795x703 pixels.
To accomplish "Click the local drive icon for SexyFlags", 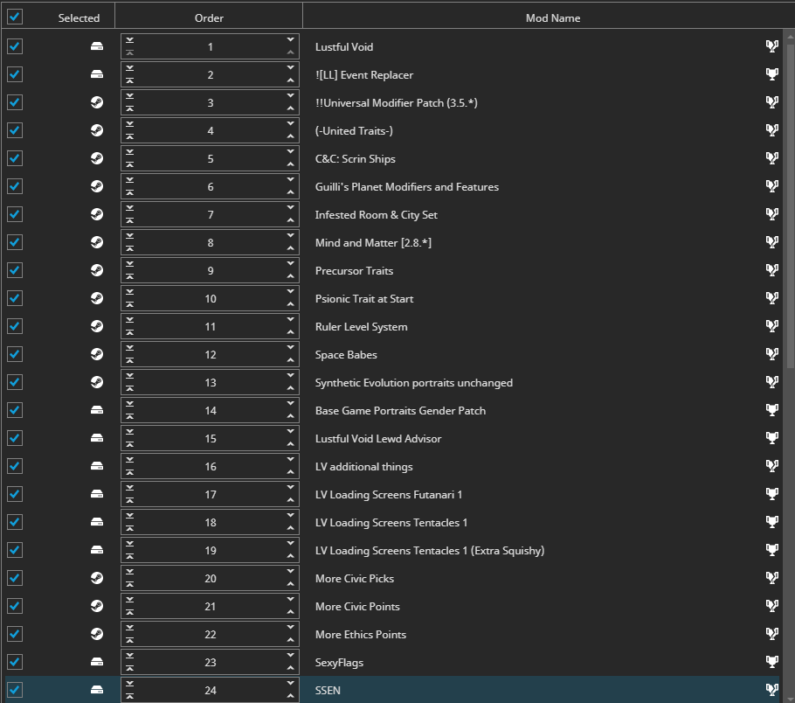I will click(97, 663).
